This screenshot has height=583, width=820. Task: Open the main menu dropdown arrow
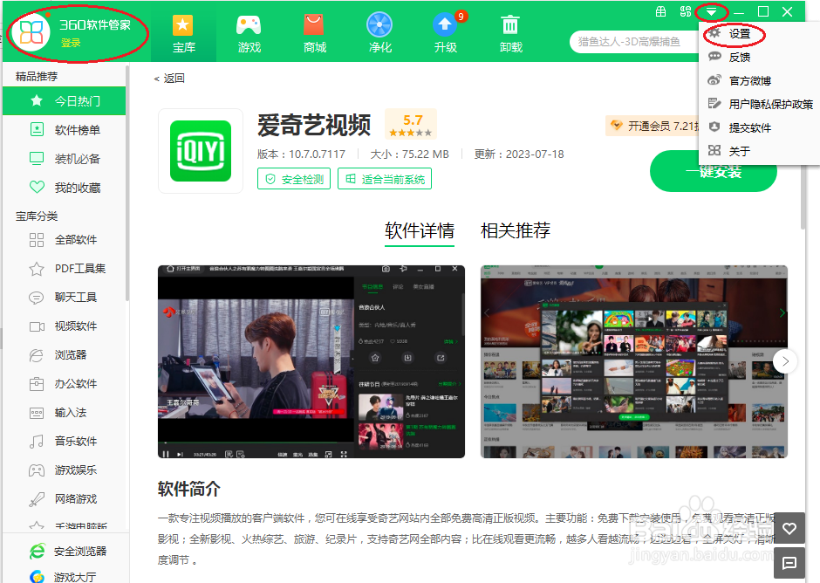711,11
